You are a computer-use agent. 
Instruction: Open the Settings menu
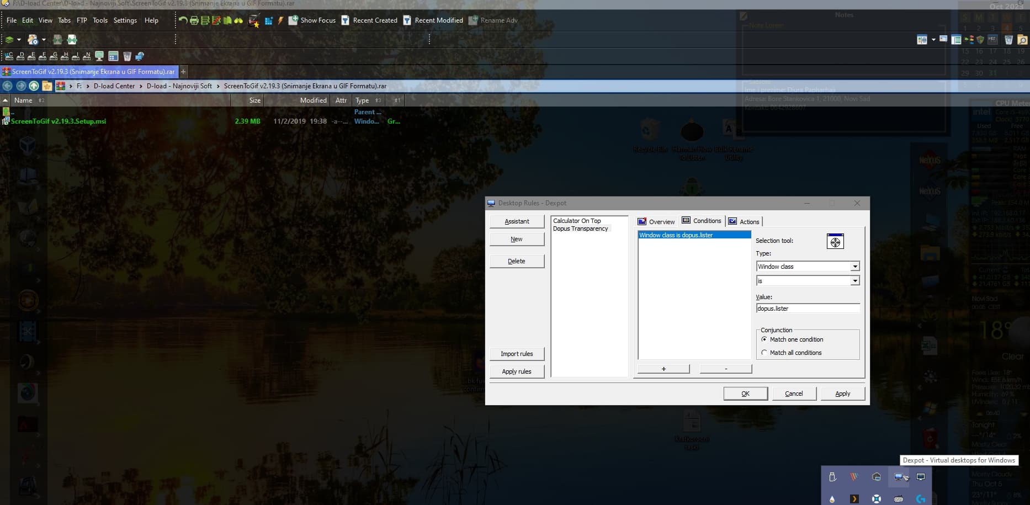(125, 20)
